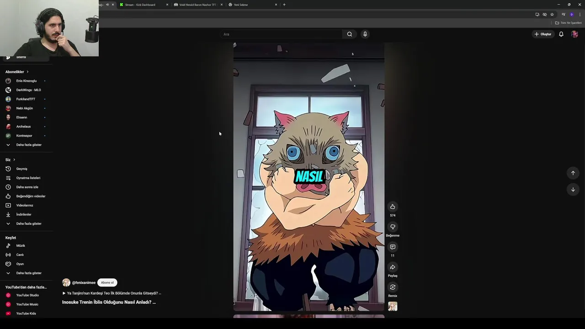Screen dimensions: 585x329
Task: Click the Shorts sidebar entry
Action: coord(26,58)
